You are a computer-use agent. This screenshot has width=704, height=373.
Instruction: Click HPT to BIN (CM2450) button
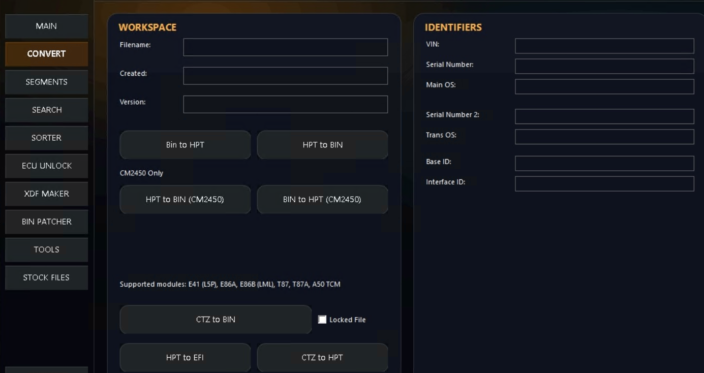[185, 199]
